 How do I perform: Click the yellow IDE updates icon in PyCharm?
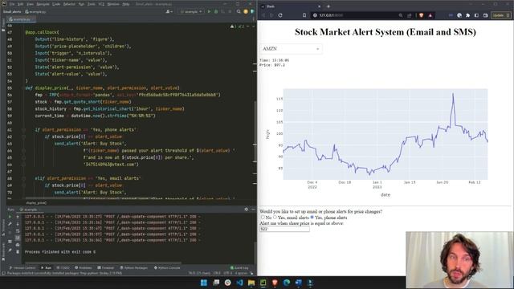246,12
